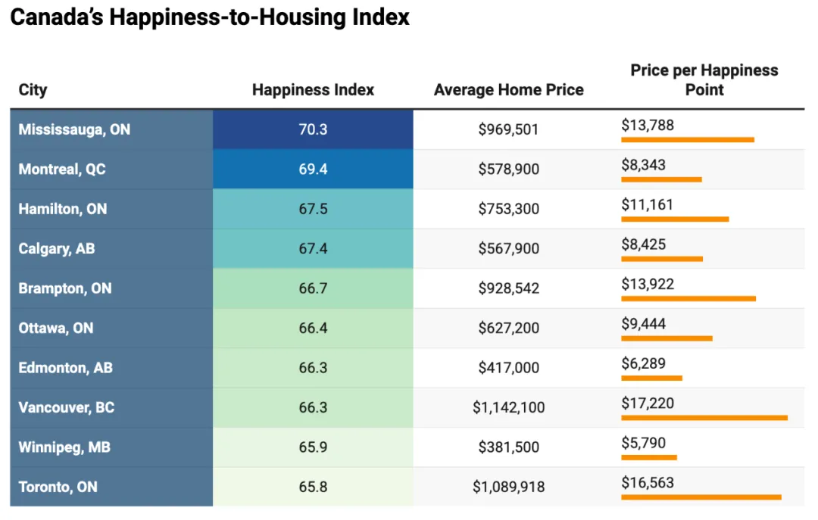Click Mississauga's 70.3 happiness cell
Image resolution: width=818 pixels, height=520 pixels.
coord(313,129)
